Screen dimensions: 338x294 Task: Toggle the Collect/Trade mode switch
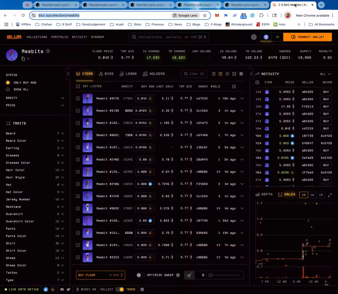pos(120,289)
